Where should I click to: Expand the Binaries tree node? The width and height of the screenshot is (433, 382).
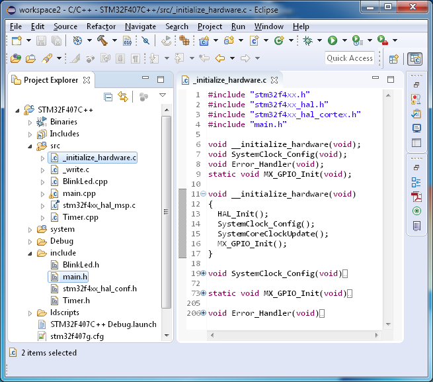(x=30, y=122)
